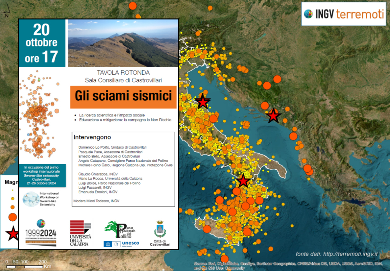This screenshot has height=271, width=390.
Task: Click the 'Magn' legend heading
Action: [11, 182]
